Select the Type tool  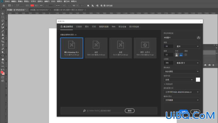click(x=3, y=45)
